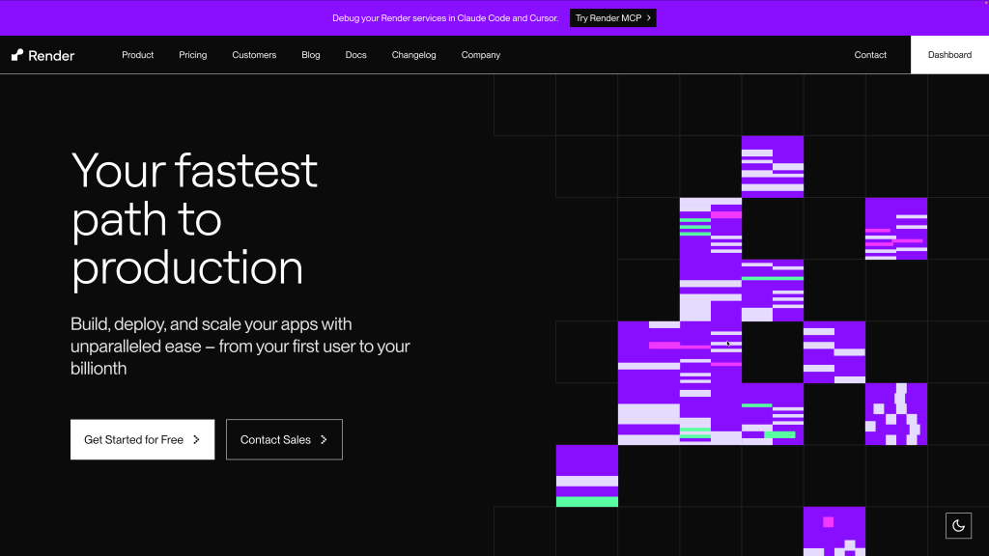
Task: Expand the Company menu
Action: (x=480, y=55)
